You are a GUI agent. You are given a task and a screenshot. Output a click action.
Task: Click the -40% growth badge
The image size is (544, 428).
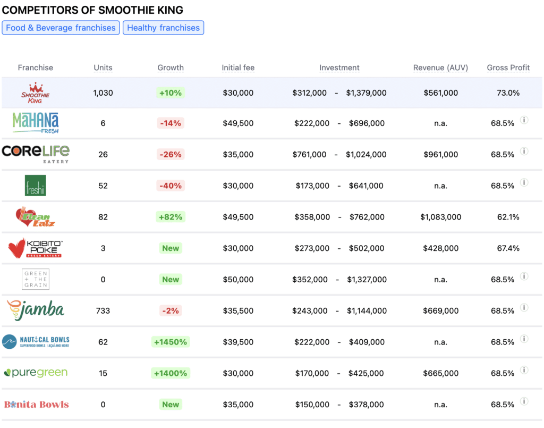pos(171,186)
